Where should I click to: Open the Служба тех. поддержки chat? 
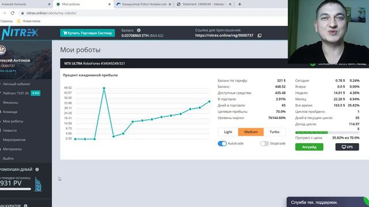coord(327,202)
